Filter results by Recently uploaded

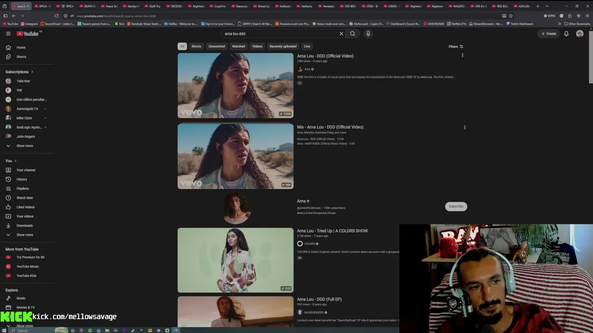point(283,46)
